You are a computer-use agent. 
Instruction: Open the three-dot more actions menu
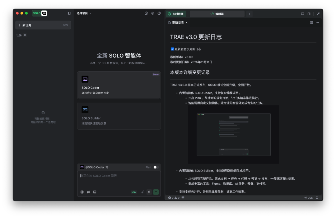click(x=317, y=22)
